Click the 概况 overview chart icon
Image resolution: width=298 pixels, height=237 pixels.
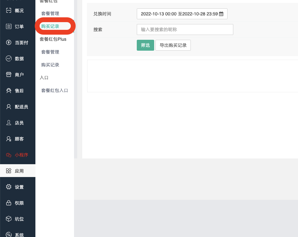(9, 11)
